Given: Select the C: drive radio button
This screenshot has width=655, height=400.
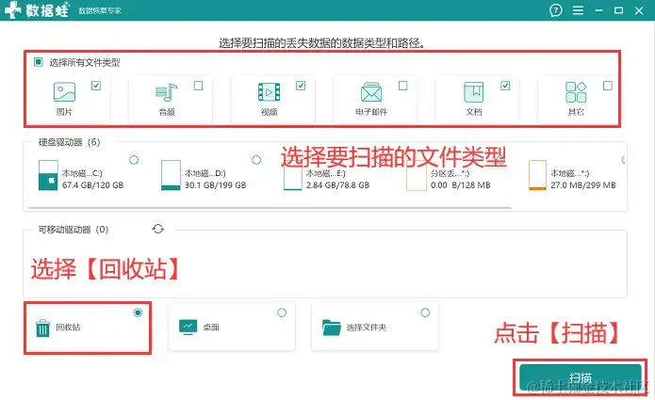Looking at the screenshot, I should (x=134, y=160).
